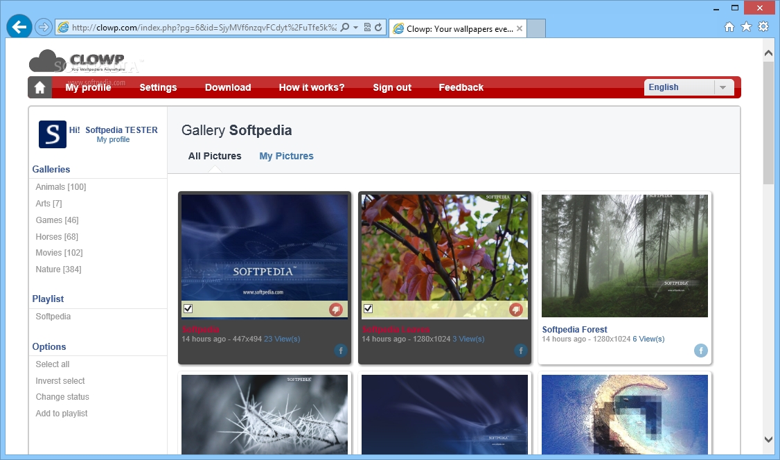Click the vertical scrollbar thumb
This screenshot has width=780, height=460.
tap(768, 122)
